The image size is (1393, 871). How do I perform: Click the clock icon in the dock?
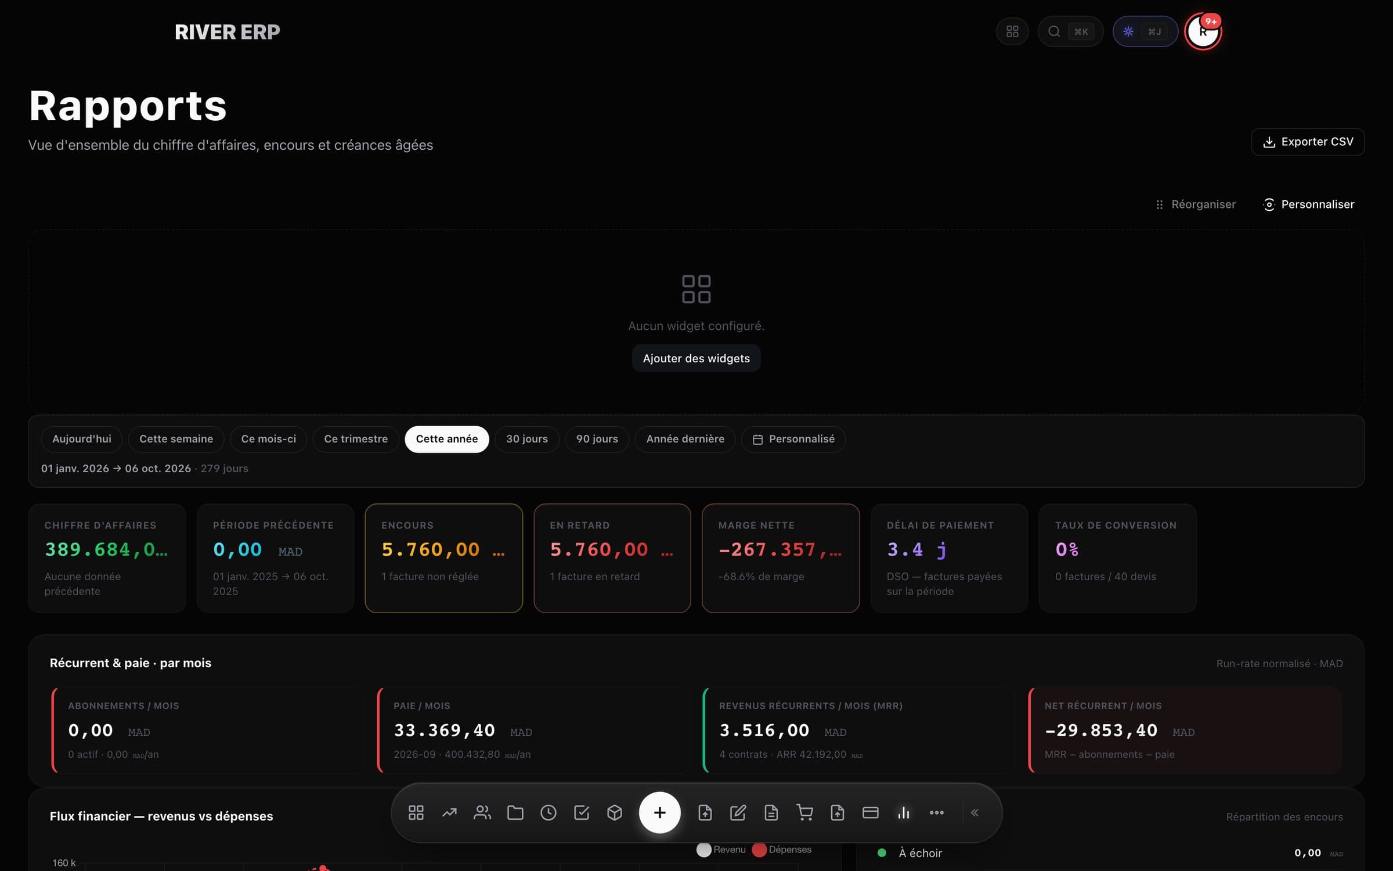548,812
